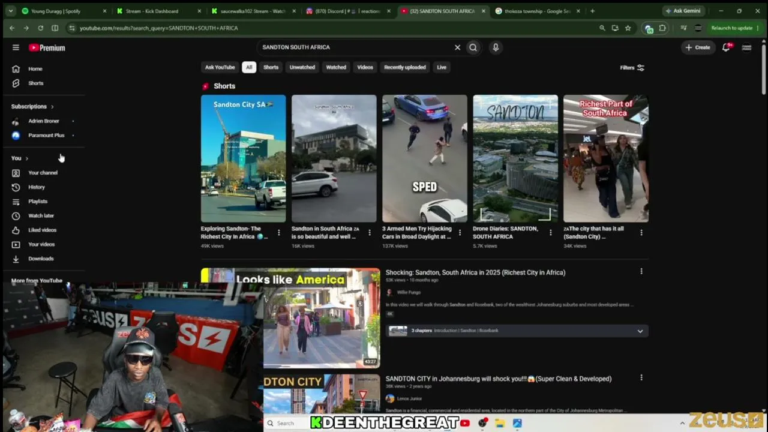This screenshot has height=432, width=768.
Task: Run search with the magnifier button
Action: [473, 47]
